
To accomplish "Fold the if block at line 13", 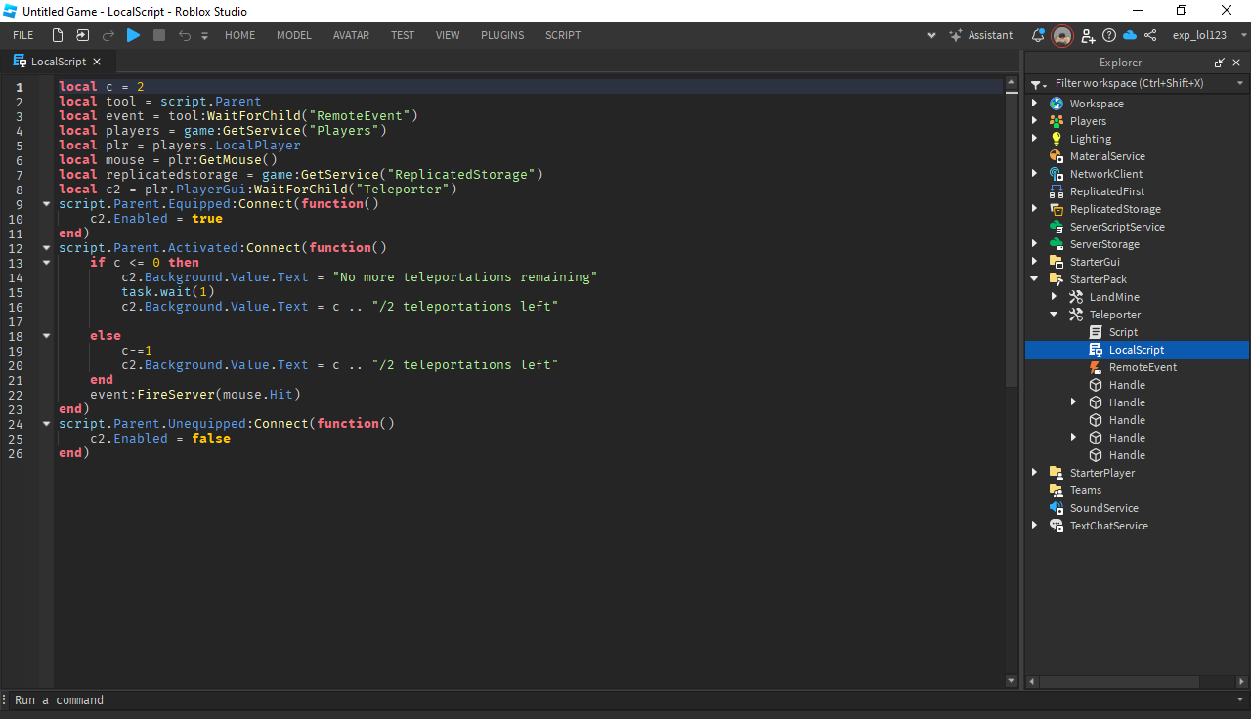I will pyautogui.click(x=46, y=263).
